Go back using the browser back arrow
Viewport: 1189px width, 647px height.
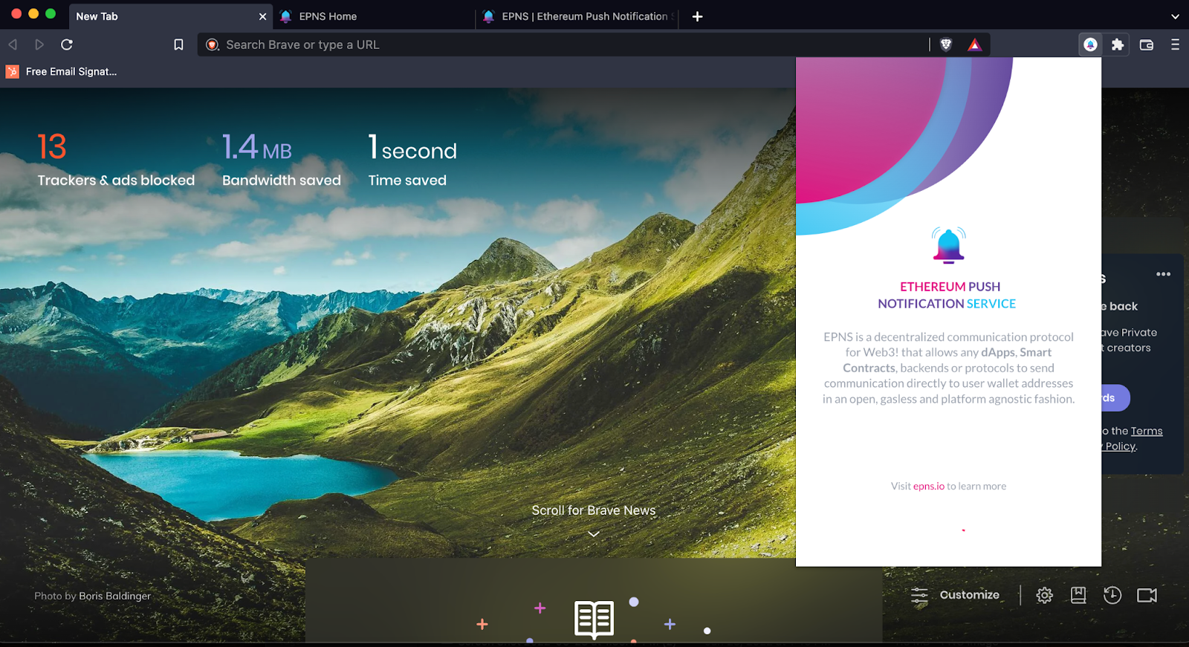pos(13,45)
